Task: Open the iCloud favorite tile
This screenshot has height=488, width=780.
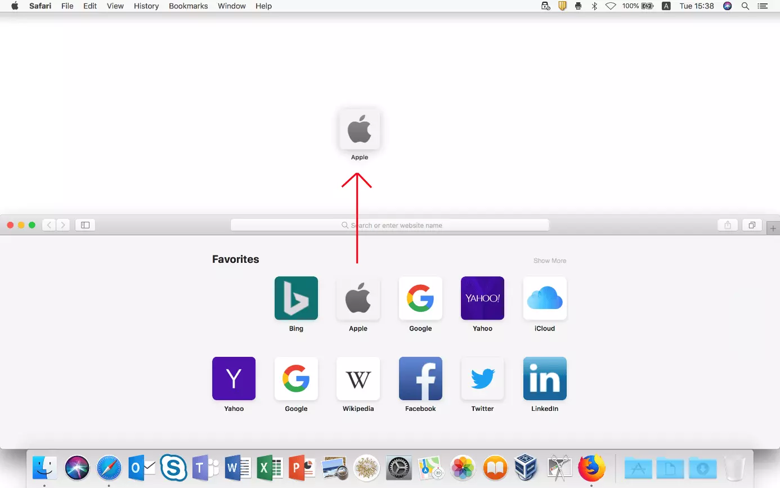Action: [x=545, y=298]
